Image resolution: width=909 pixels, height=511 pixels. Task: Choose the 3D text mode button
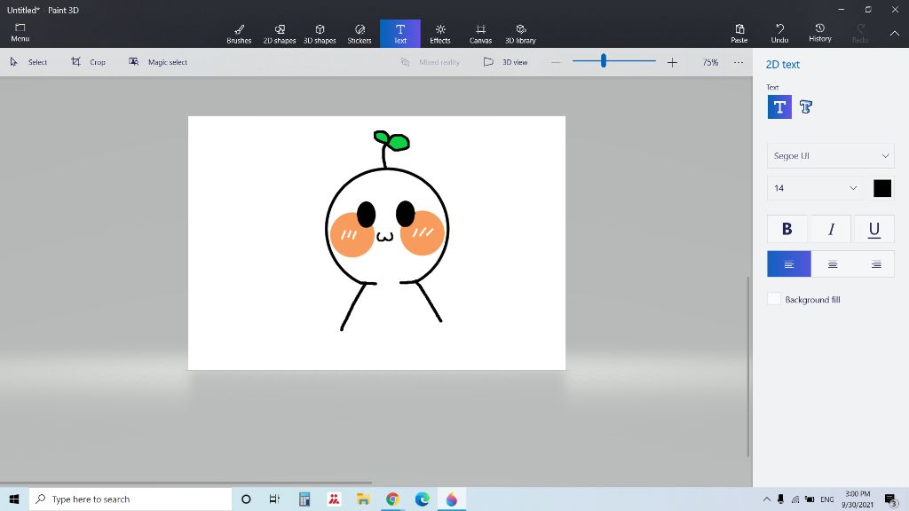[x=806, y=107]
